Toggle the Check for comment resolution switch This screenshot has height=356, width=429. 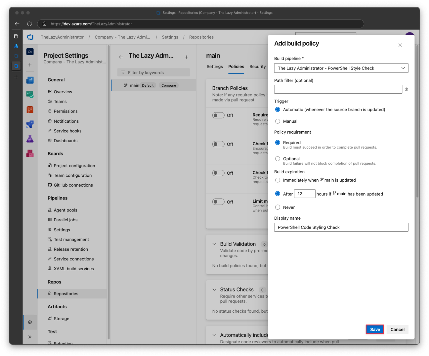tap(218, 173)
